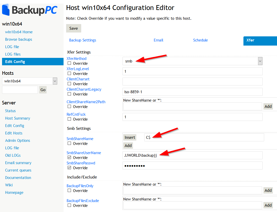Expand the XferMethod smb dropdown

(260, 61)
